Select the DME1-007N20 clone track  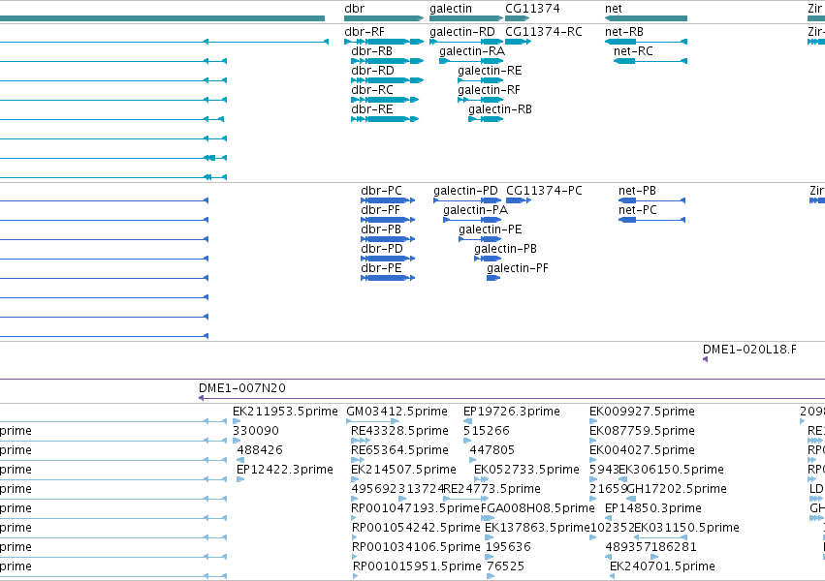512,398
